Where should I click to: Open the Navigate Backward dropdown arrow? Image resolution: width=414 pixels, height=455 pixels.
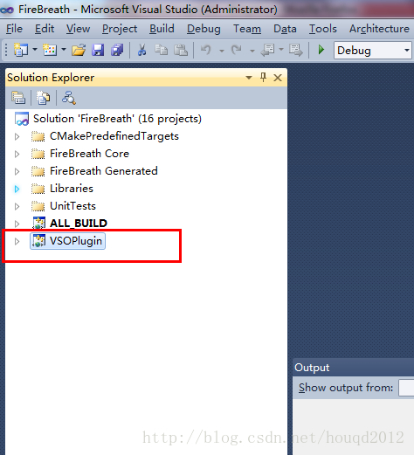pos(281,50)
